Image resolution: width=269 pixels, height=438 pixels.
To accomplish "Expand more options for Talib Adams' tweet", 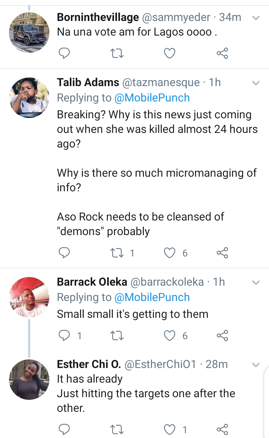I will [256, 83].
